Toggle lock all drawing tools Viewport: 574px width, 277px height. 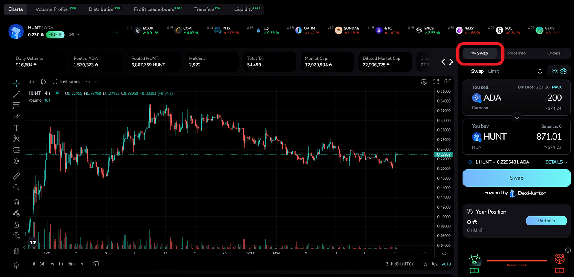point(16,224)
